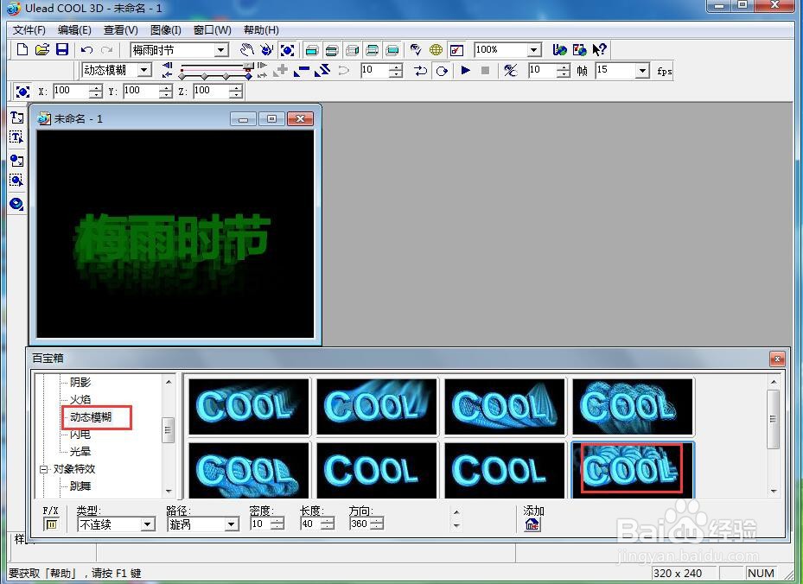The height and width of the screenshot is (584, 803).
Task: Click the X size input field
Action: click(x=70, y=91)
